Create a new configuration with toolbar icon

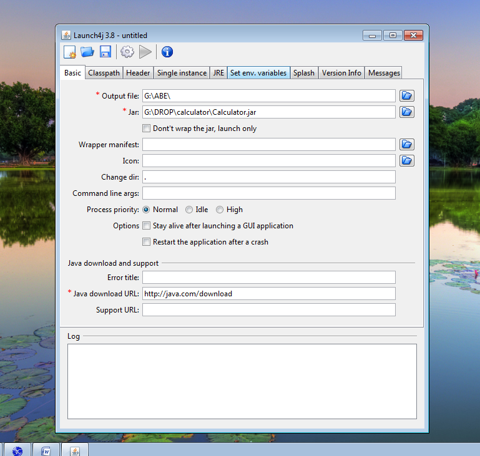(70, 52)
